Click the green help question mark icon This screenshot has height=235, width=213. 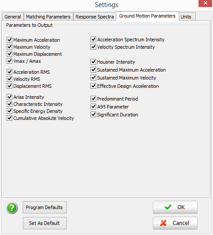click(x=12, y=208)
